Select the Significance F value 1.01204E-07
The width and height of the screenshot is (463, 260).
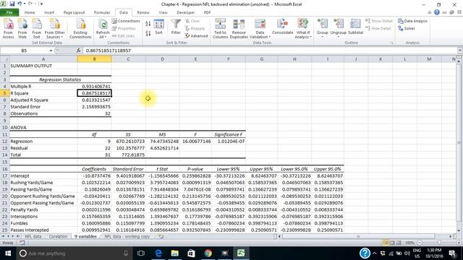click(x=229, y=142)
